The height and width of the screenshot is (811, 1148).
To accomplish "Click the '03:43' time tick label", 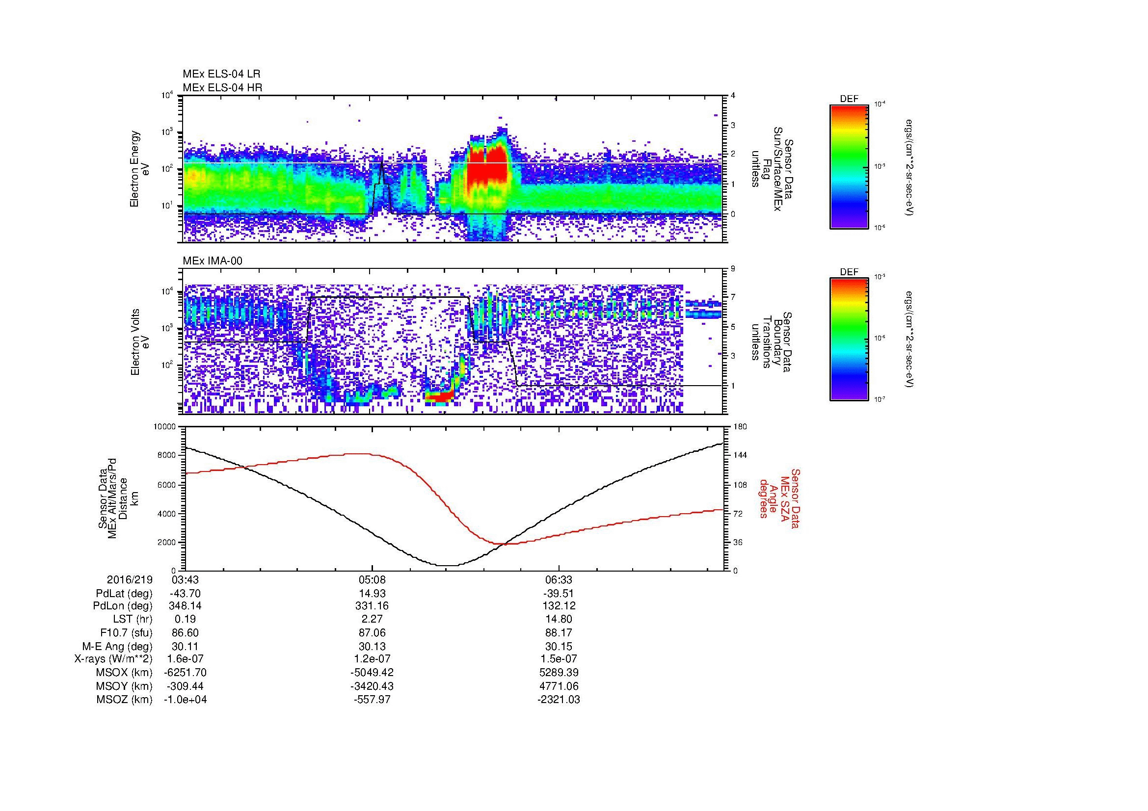I will [x=185, y=579].
